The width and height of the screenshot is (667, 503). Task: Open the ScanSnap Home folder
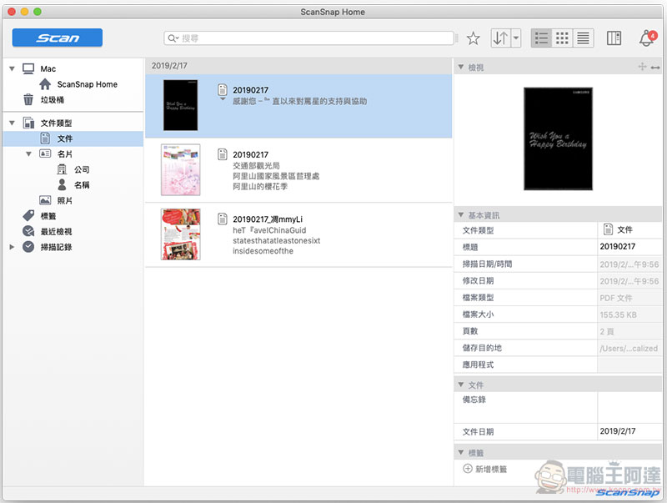pyautogui.click(x=88, y=84)
